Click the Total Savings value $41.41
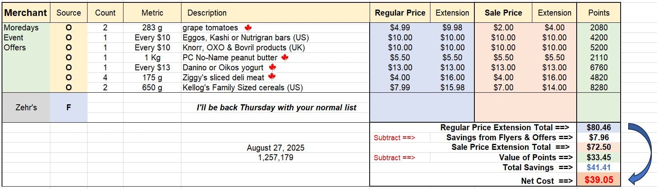Viewport: 657px width, 189px height. pyautogui.click(x=599, y=167)
